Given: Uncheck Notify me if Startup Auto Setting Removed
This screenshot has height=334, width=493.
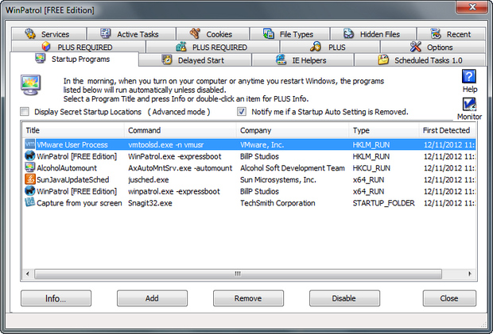Looking at the screenshot, I should pos(242,111).
